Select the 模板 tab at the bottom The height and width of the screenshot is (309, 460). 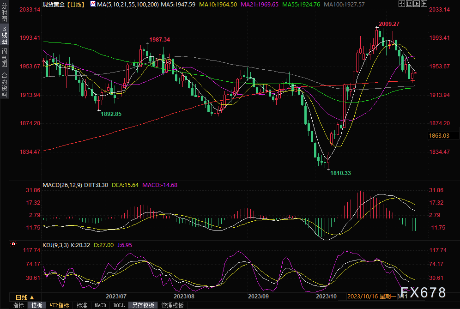click(x=37, y=305)
